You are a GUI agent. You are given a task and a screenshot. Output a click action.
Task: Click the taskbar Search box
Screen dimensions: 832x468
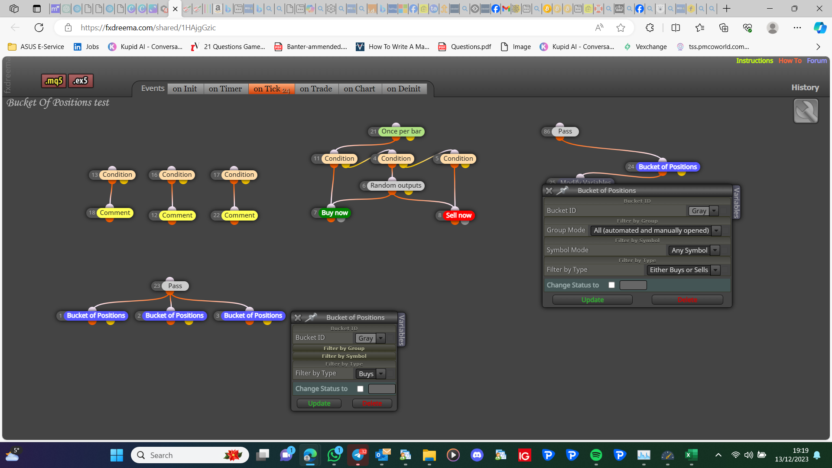[x=190, y=455]
